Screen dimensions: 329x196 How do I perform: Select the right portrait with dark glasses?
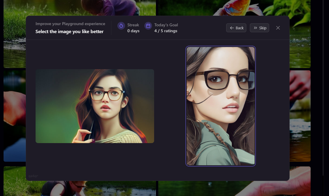tap(221, 106)
